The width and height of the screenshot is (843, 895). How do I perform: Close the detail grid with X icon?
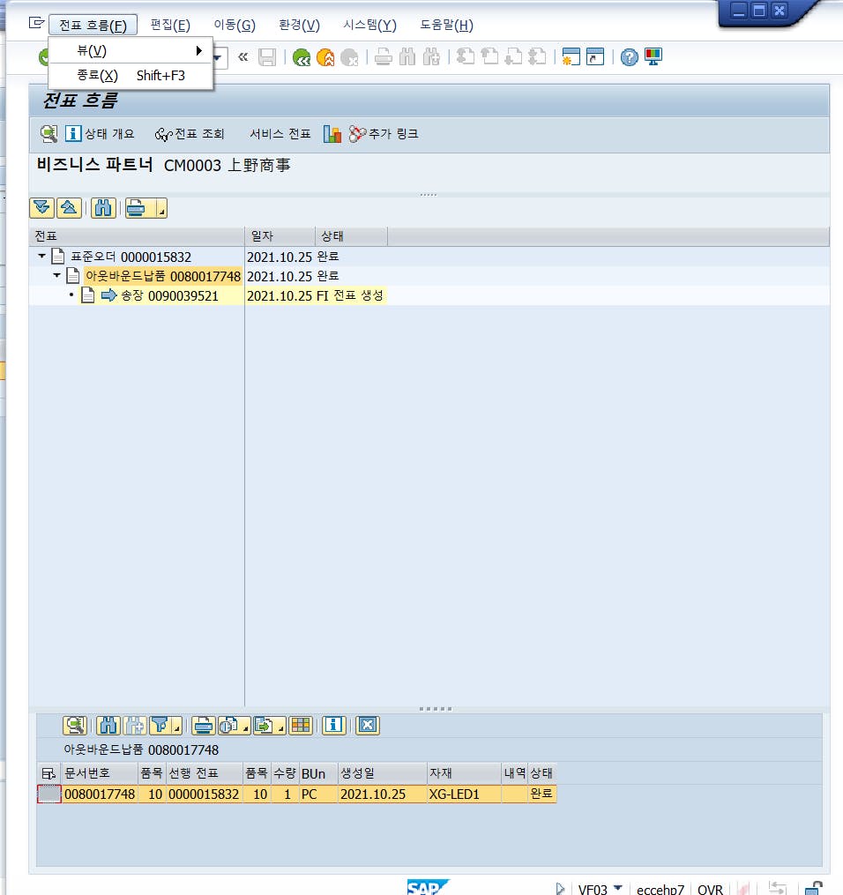click(x=368, y=726)
